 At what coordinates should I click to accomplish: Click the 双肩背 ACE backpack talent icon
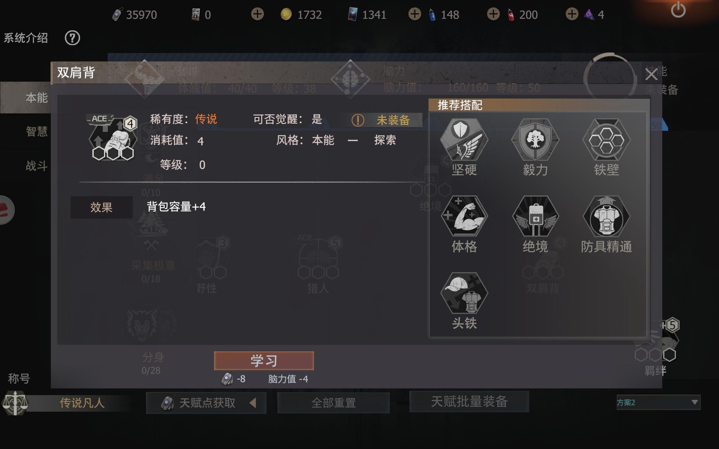click(112, 137)
